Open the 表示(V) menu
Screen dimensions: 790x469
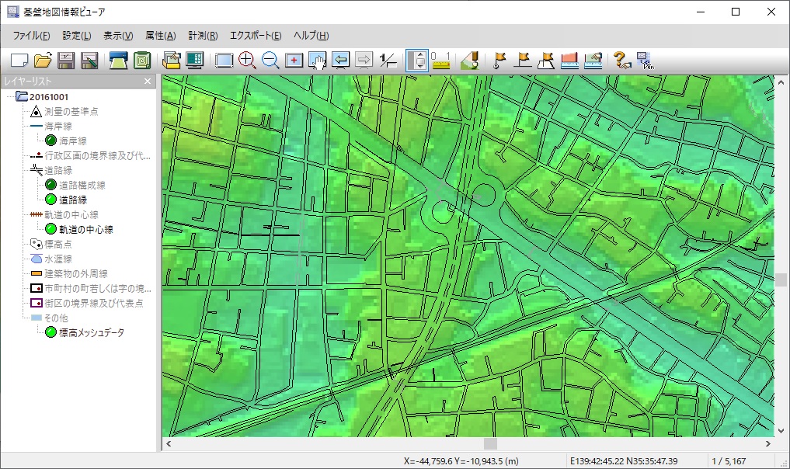(118, 35)
